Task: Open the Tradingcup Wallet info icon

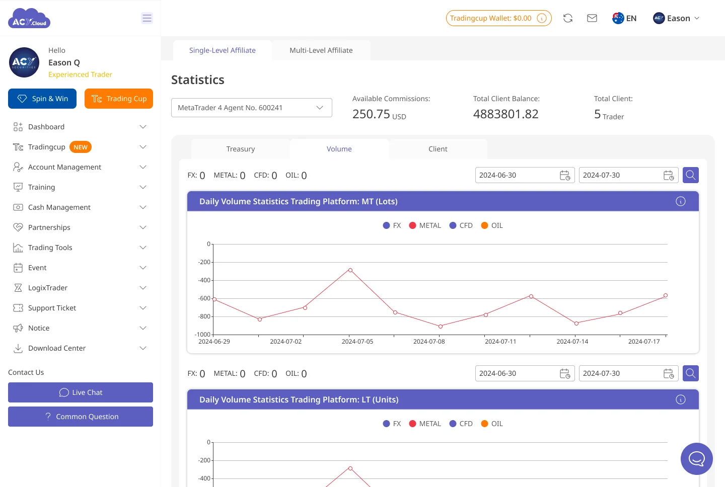Action: pos(542,18)
